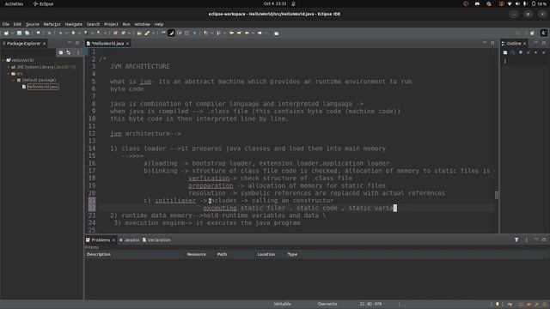Expand the JRE System Library node
Image resolution: width=550 pixels, height=309 pixels.
9,67
